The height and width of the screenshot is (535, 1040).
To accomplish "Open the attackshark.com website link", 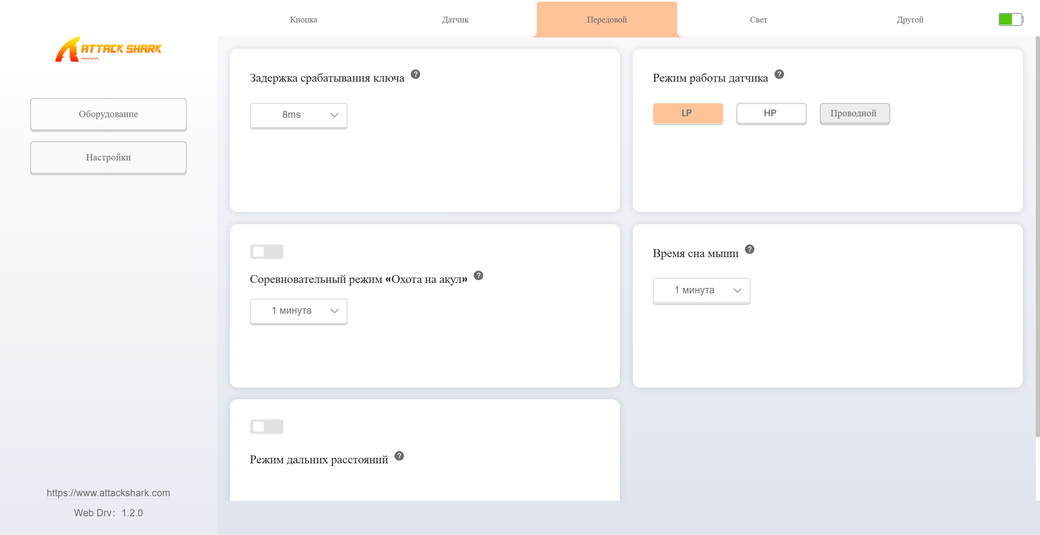I will click(108, 493).
